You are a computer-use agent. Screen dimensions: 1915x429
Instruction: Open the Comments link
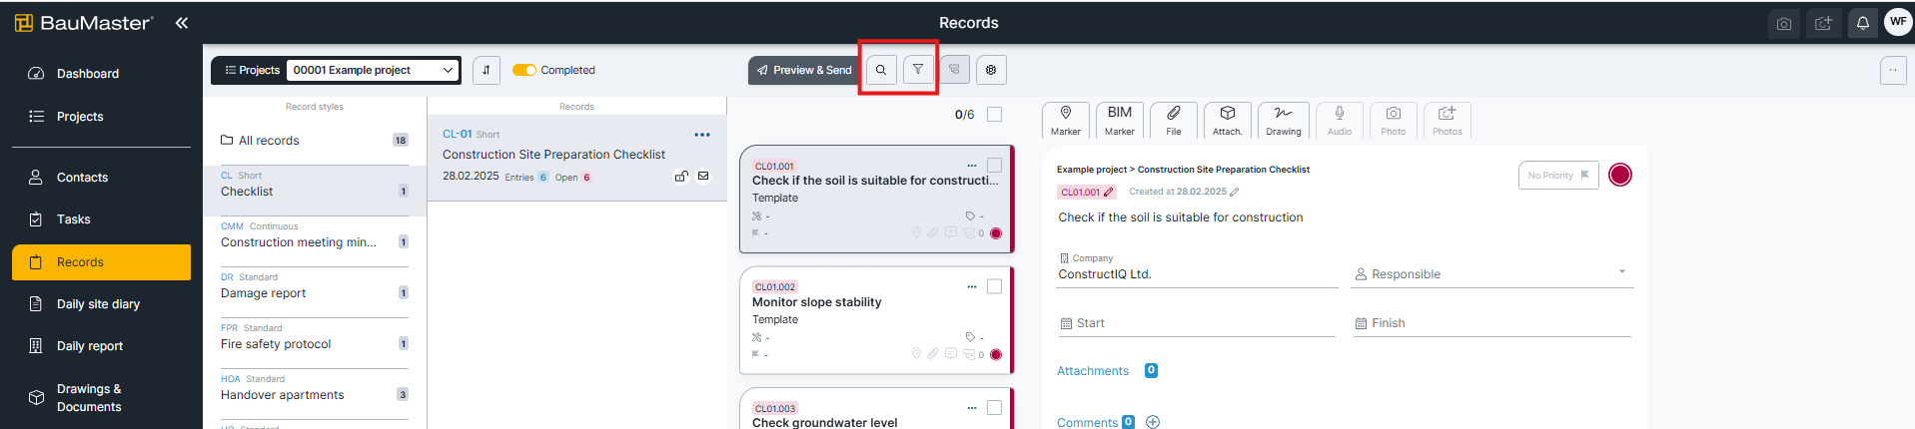click(x=1087, y=423)
